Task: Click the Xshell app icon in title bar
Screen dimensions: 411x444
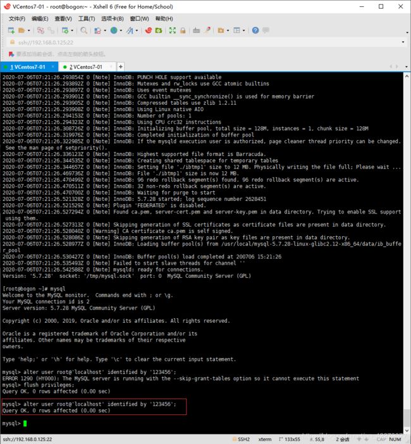Action: coord(7,6)
